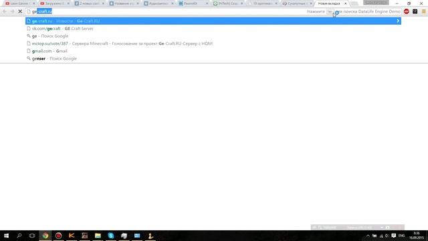428x241 pixels.
Task: Pick the 'genser - Поиск Google' suggestion
Action: 213,58
